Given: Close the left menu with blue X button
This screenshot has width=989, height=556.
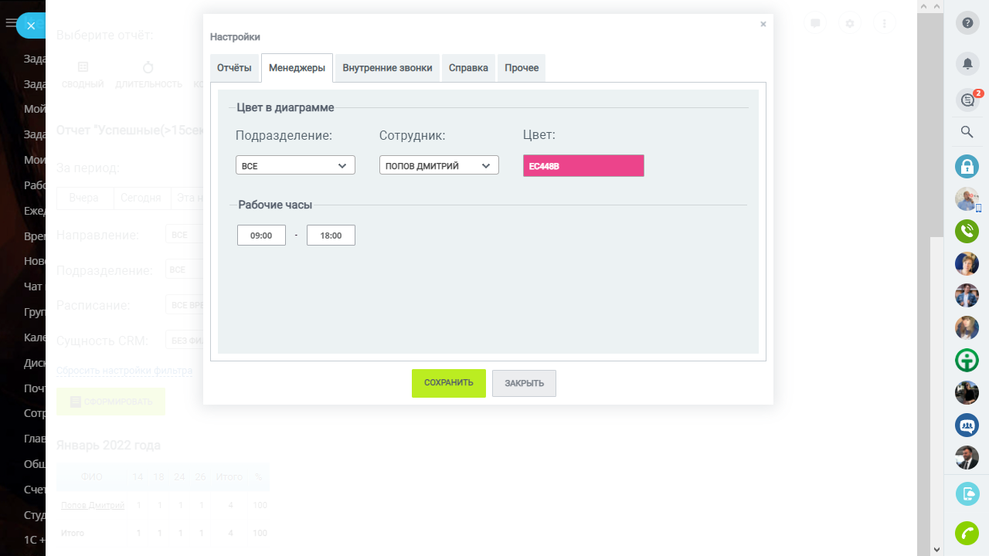Looking at the screenshot, I should tap(31, 25).
